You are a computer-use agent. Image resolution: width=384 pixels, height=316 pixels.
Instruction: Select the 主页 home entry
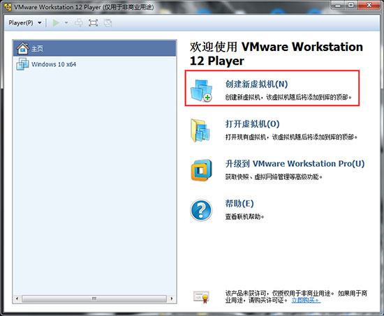coord(94,48)
